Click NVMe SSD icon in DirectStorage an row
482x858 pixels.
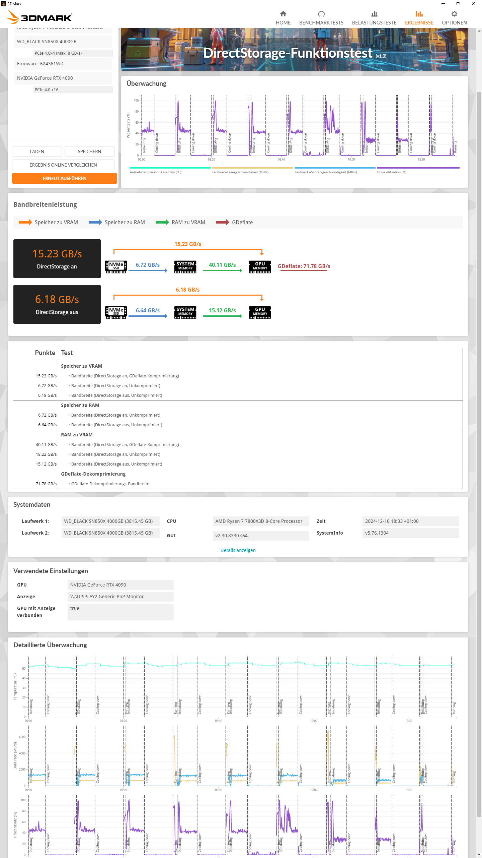coord(116,267)
